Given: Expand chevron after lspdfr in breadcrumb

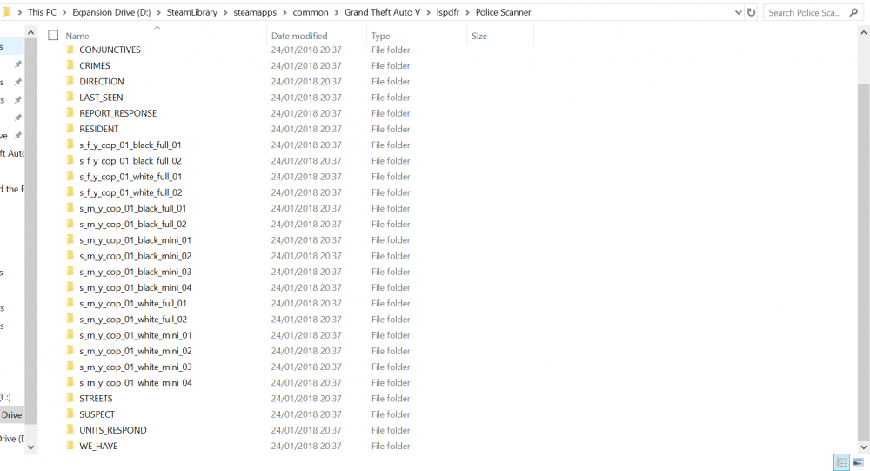Looking at the screenshot, I should coord(467,12).
